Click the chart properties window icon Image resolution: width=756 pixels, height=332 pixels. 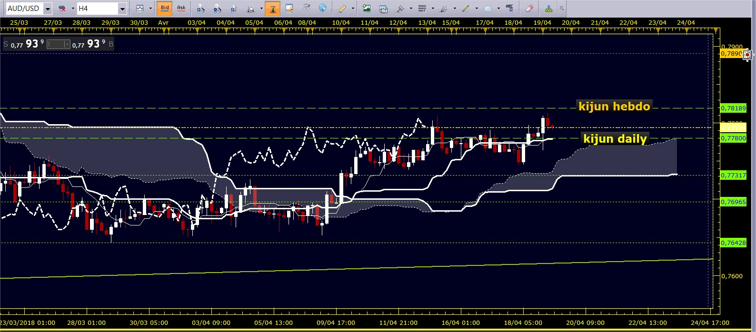(289, 9)
